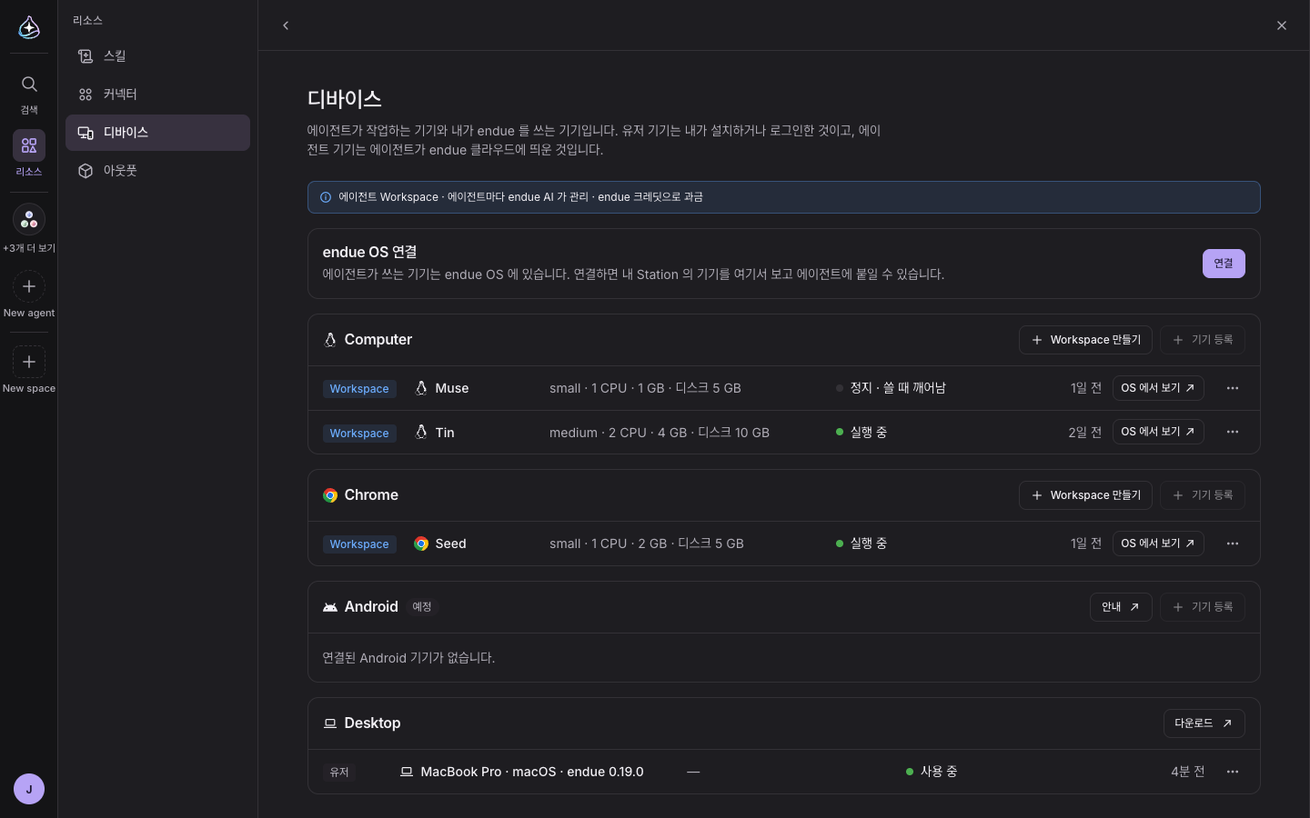Open OS 에서 보기 for Muse
The image size is (1310, 818).
click(1158, 388)
